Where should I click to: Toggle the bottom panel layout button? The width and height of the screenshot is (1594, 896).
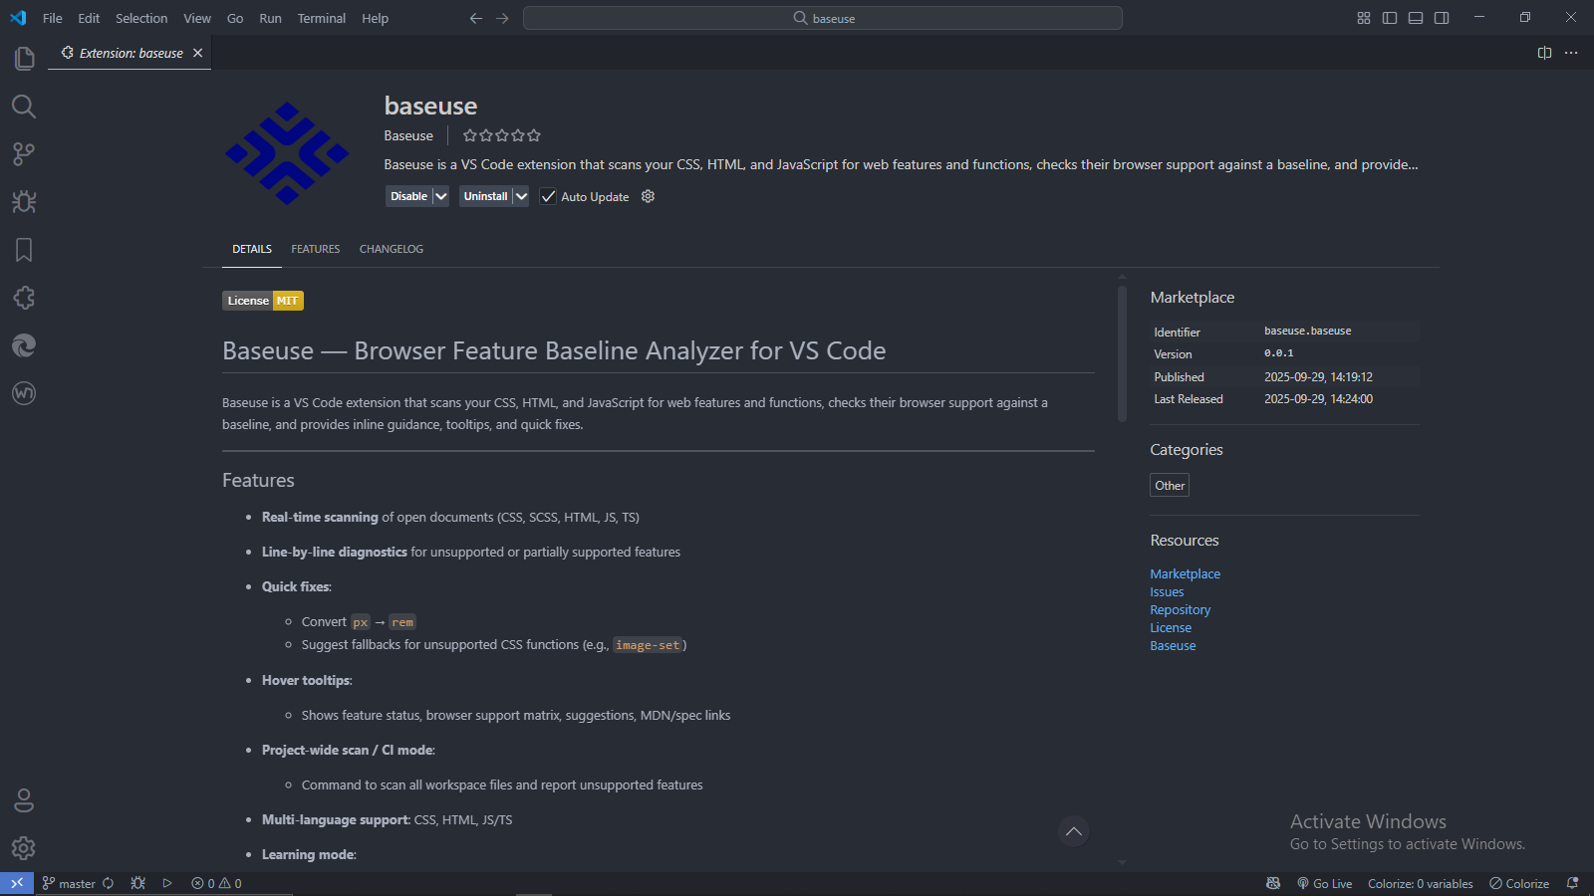pos(1416,18)
